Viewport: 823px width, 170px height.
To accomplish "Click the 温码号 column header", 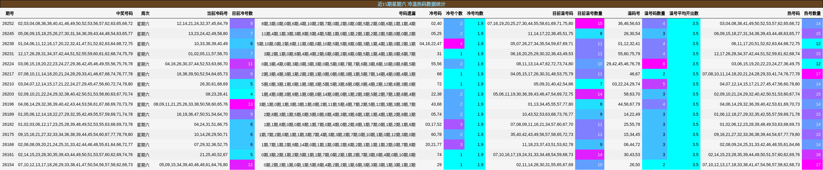I will click(634, 13).
